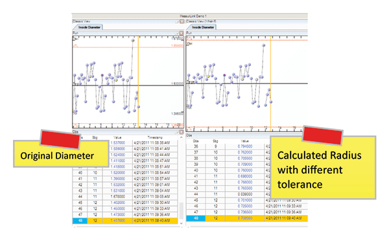Image resolution: width=389 pixels, height=239 pixels.
Task: Select value 1.678000 in left Obs table
Action: click(x=118, y=197)
